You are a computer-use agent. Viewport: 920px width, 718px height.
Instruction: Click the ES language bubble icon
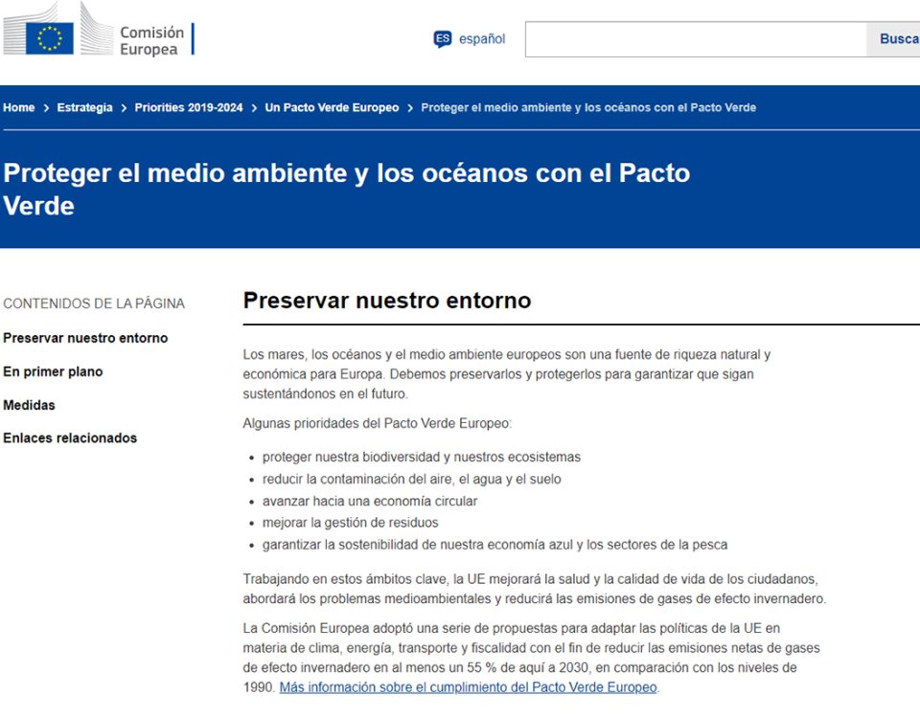[442, 39]
